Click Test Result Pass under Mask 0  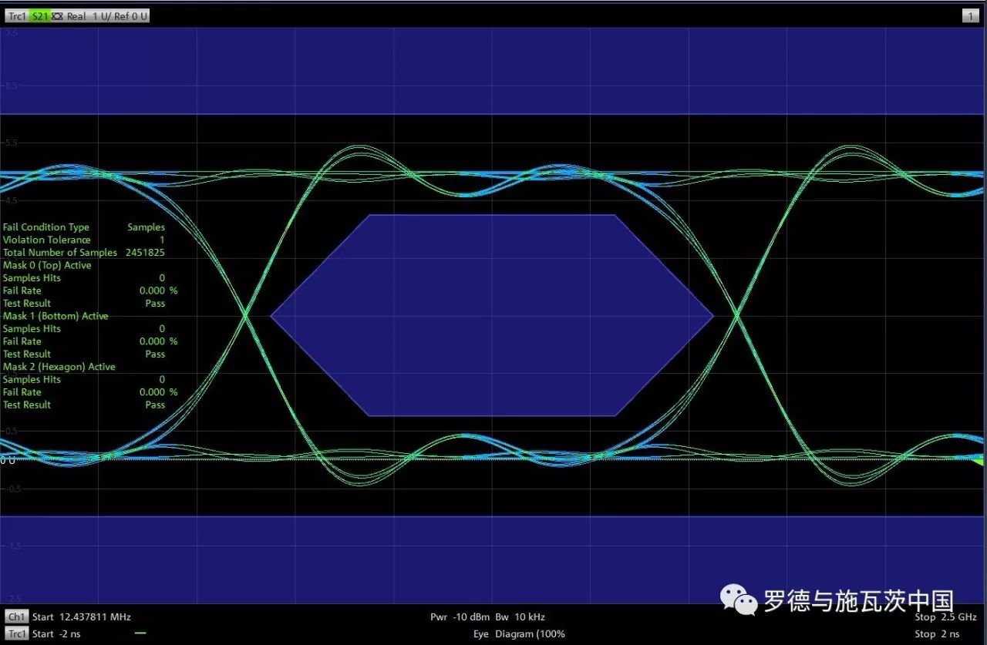coord(84,304)
